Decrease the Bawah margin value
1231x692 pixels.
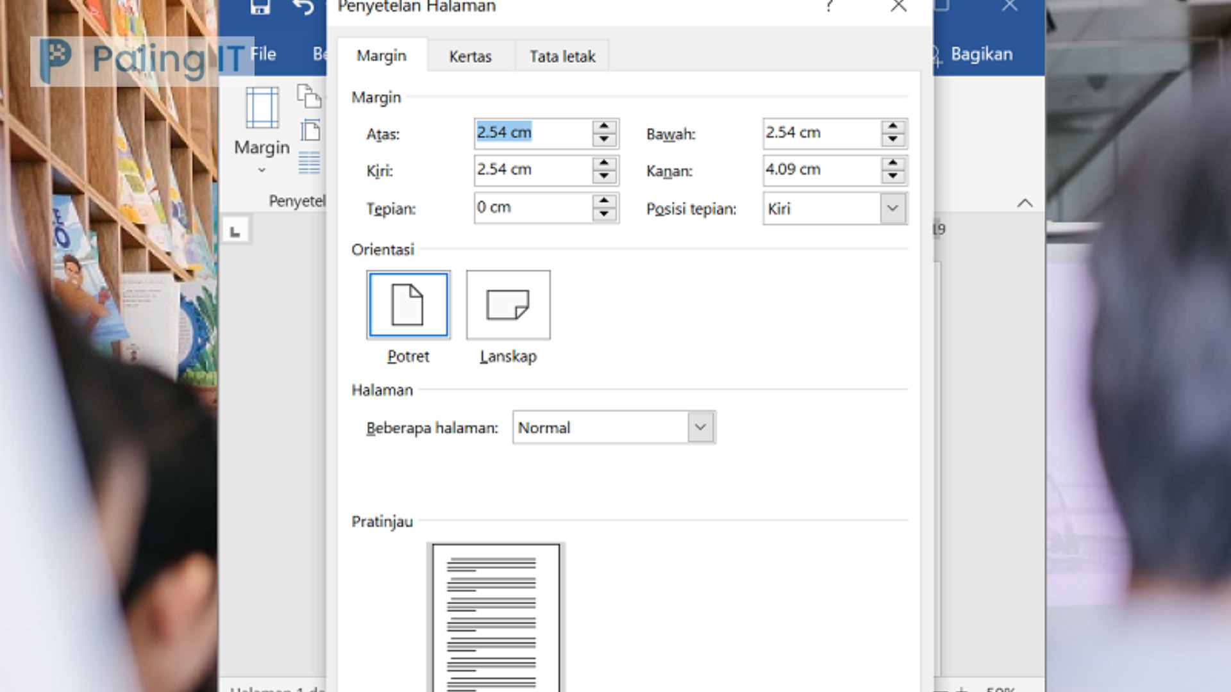[893, 140]
